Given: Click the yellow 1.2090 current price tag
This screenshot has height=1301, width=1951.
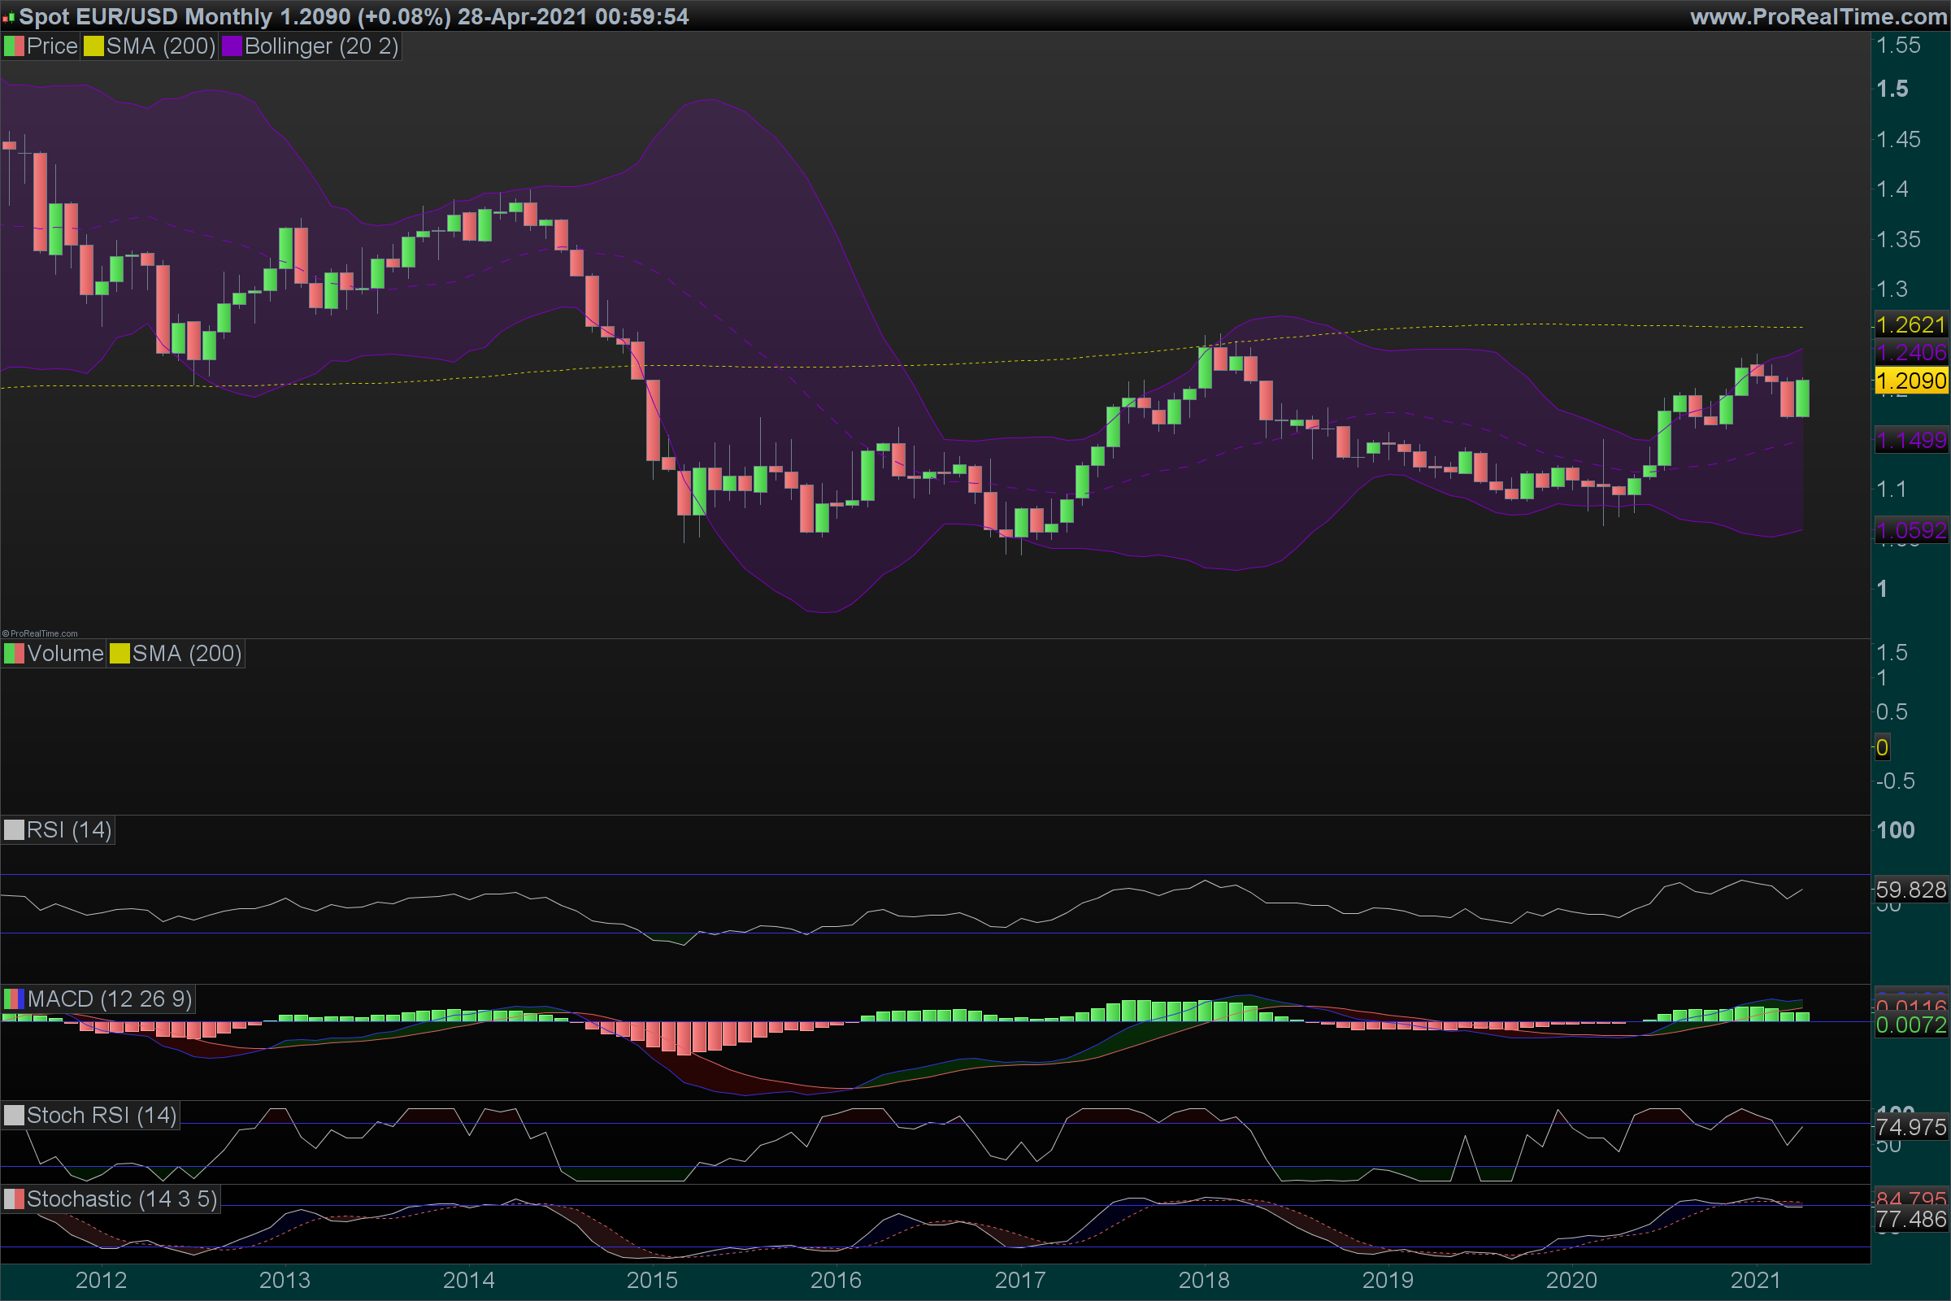Looking at the screenshot, I should (x=1910, y=381).
